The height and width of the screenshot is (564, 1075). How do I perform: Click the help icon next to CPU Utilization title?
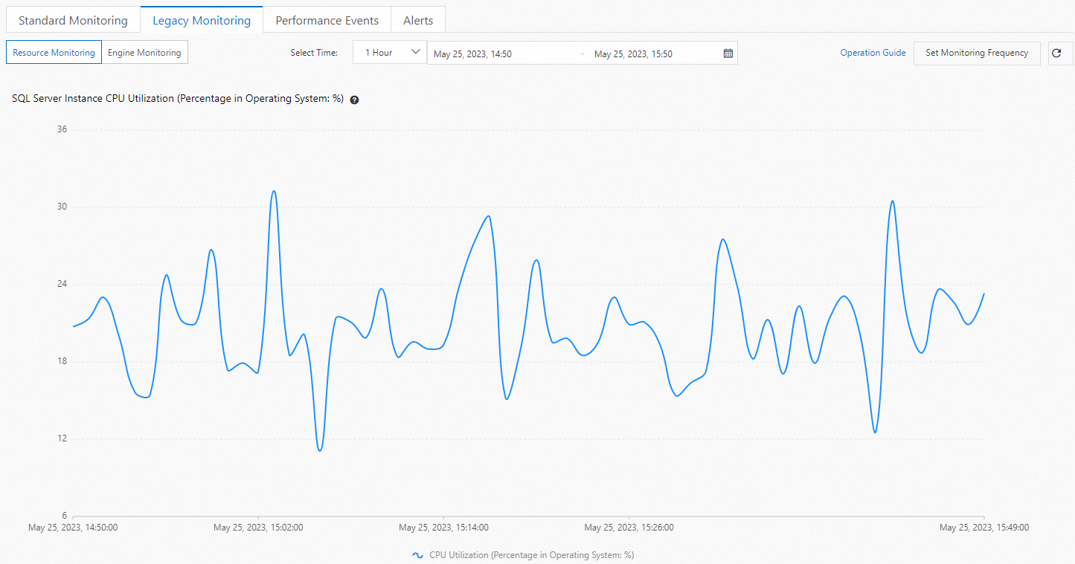(x=354, y=100)
